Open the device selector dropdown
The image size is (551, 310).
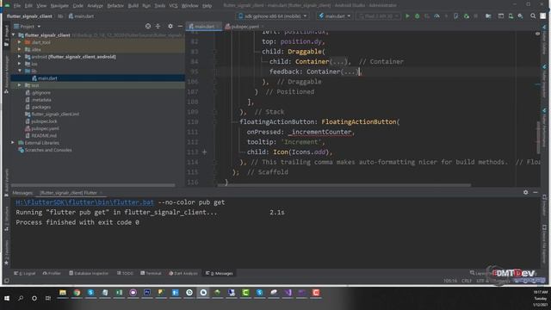click(x=272, y=16)
